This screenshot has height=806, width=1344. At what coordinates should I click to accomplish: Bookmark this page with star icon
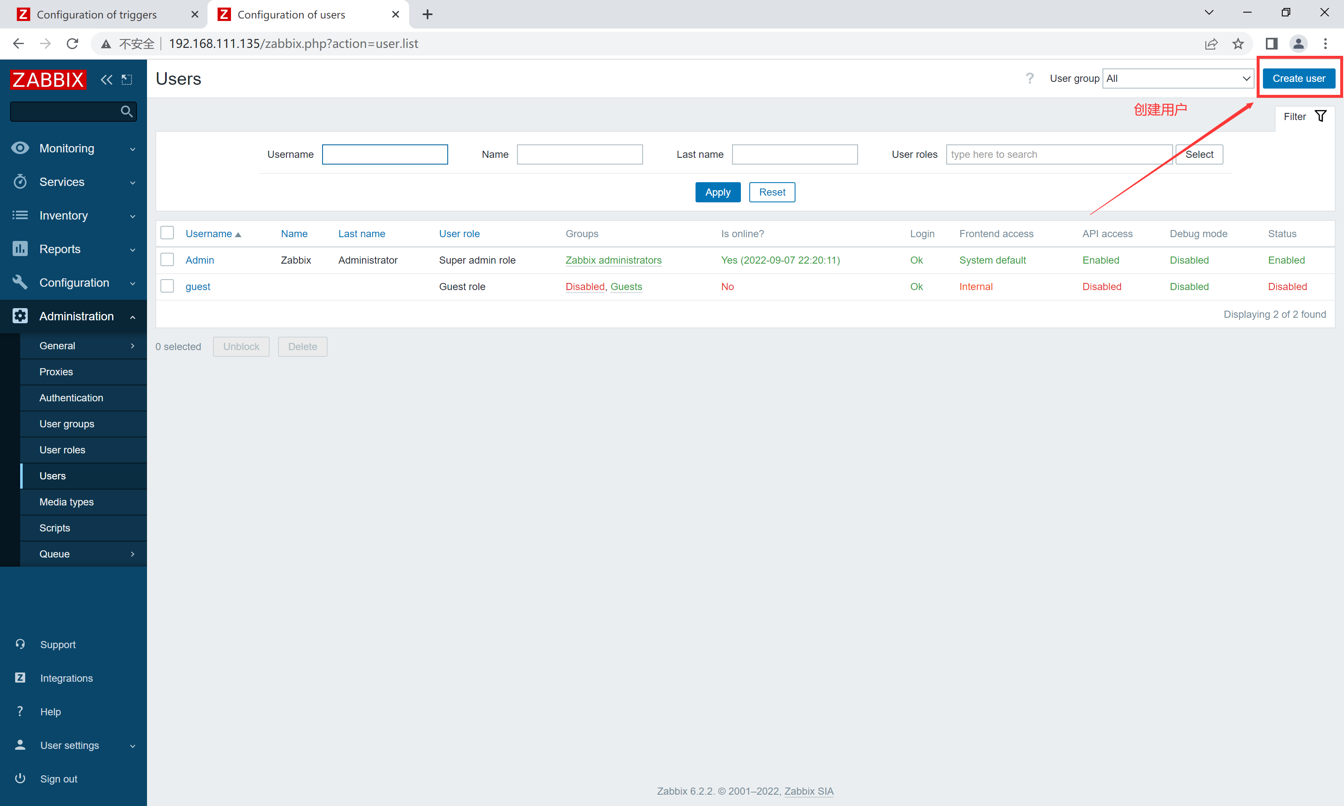(x=1238, y=44)
